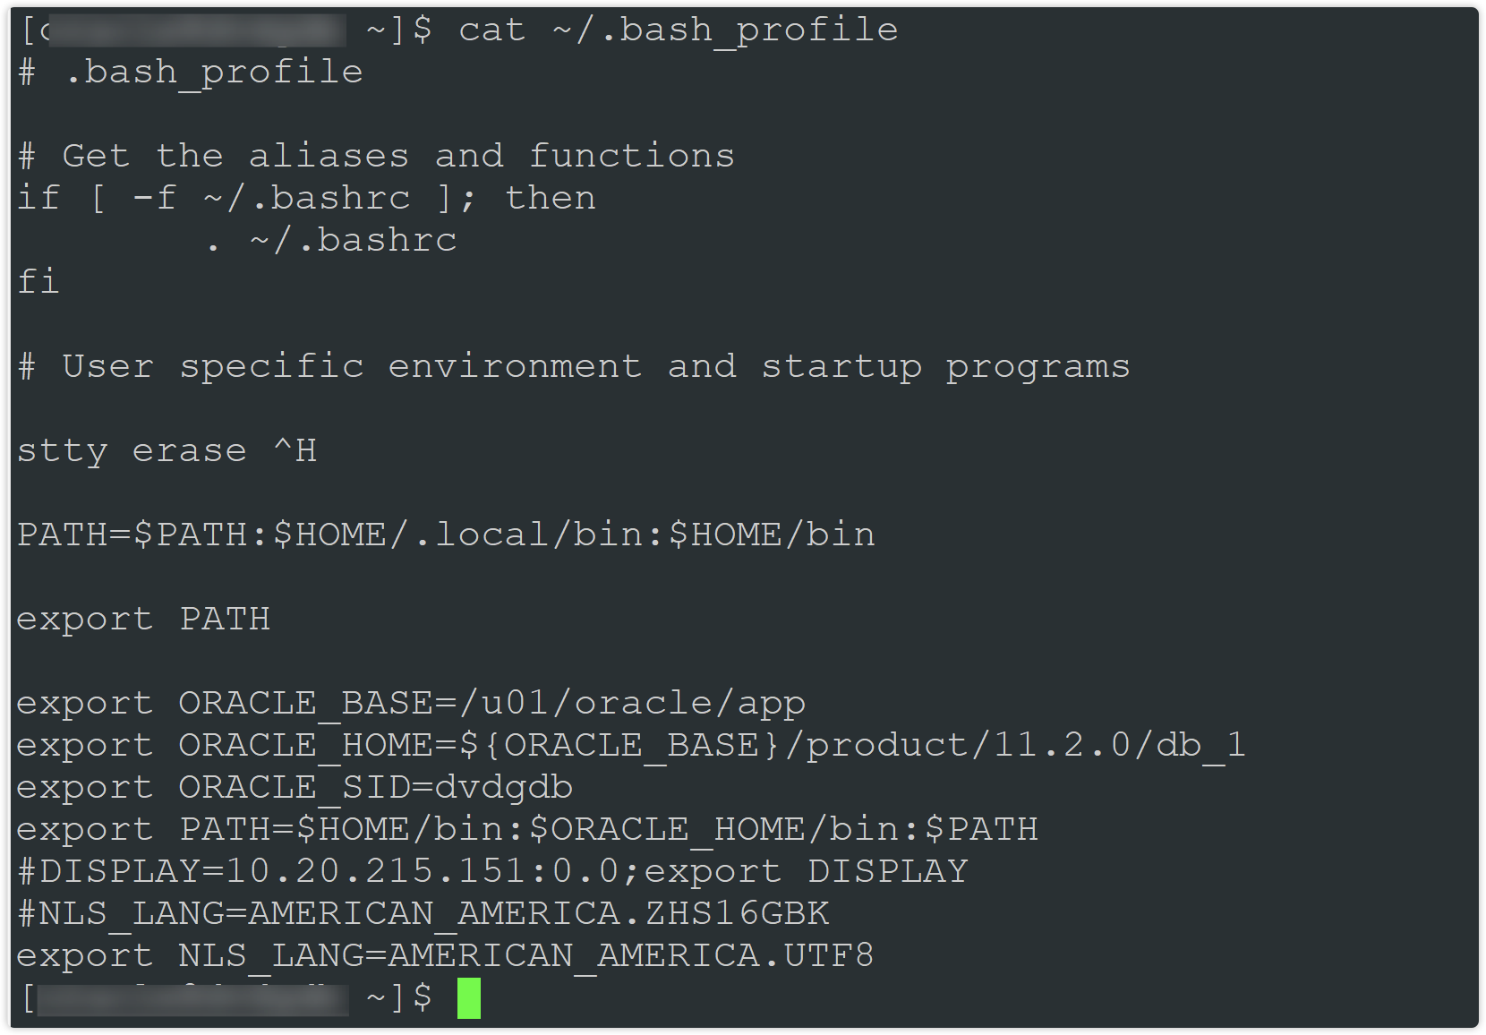Click the 'cat ~/.bash_profile' command text
The height and width of the screenshot is (1035, 1486).
point(678,30)
